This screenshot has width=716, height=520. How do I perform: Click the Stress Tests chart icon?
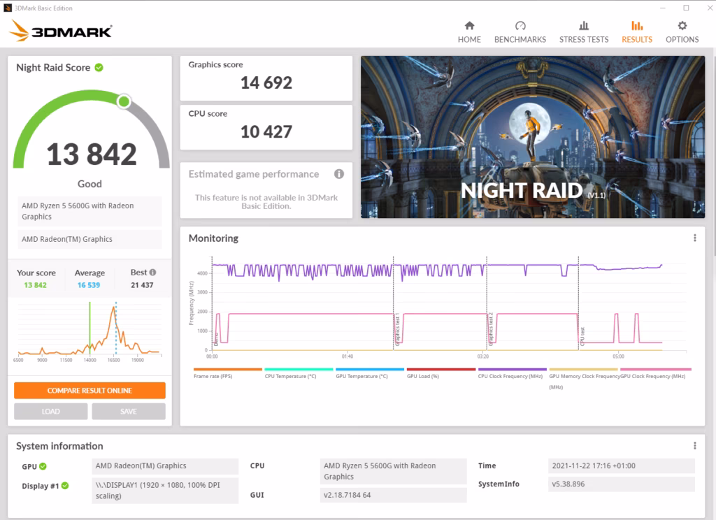(584, 26)
